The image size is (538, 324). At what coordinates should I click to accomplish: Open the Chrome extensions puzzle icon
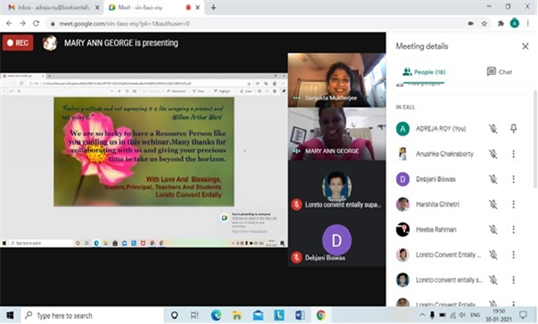501,24
